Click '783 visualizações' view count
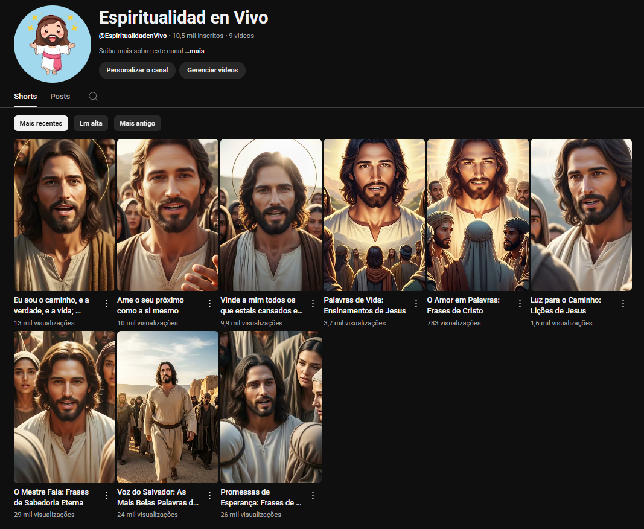 coord(454,323)
